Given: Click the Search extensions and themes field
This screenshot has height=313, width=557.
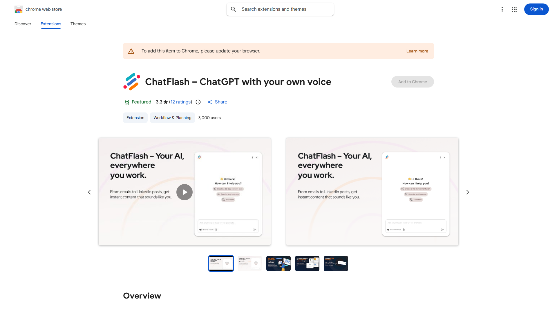Looking at the screenshot, I should (x=280, y=9).
